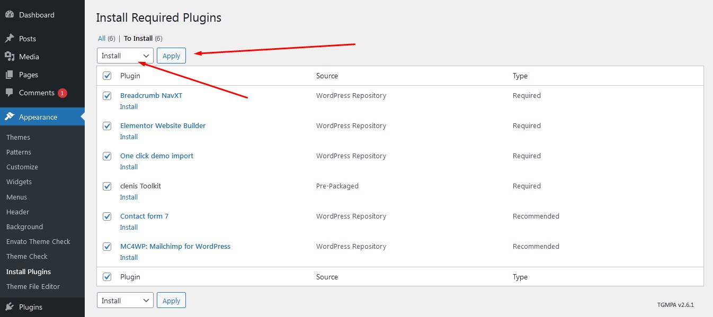Click the Plugins plug icon
713x317 pixels.
tap(9, 307)
